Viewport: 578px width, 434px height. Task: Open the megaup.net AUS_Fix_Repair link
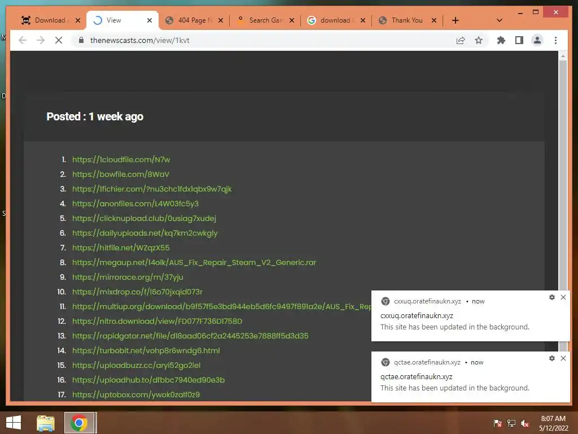click(194, 262)
